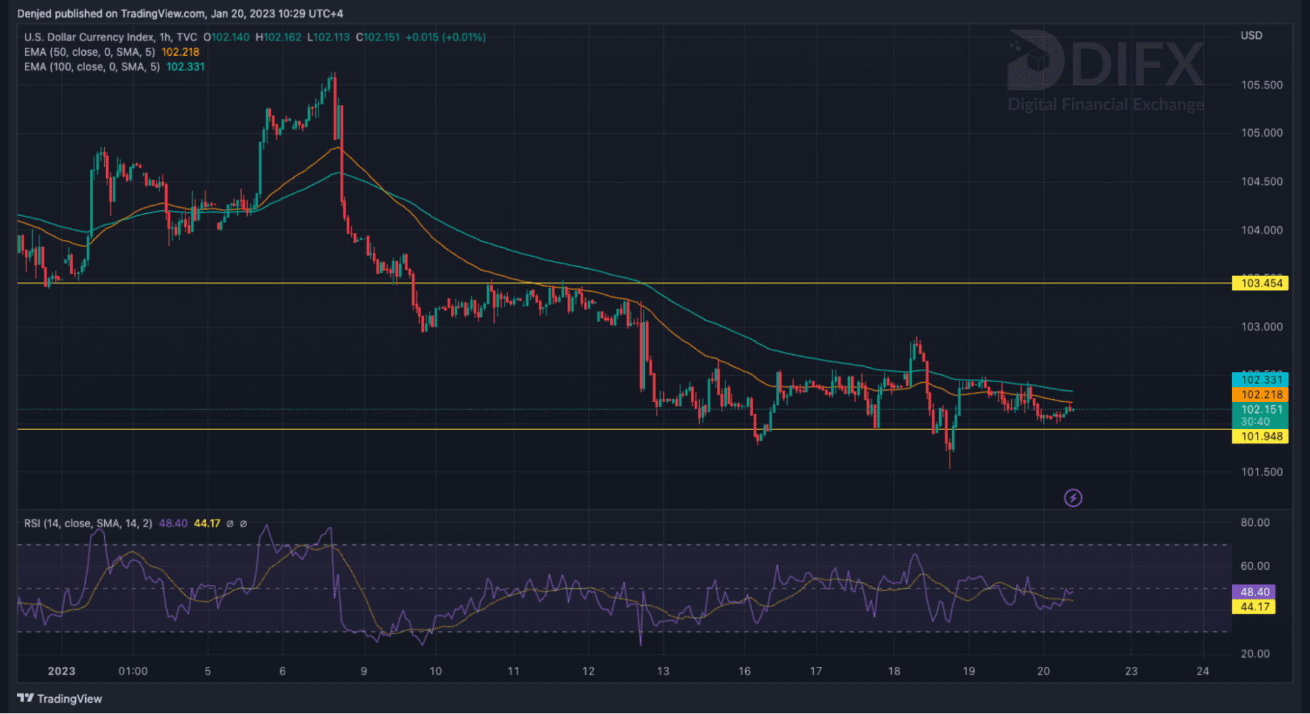Click the purple lightning bolt event icon
Viewport: 1310px width, 714px height.
(1073, 498)
